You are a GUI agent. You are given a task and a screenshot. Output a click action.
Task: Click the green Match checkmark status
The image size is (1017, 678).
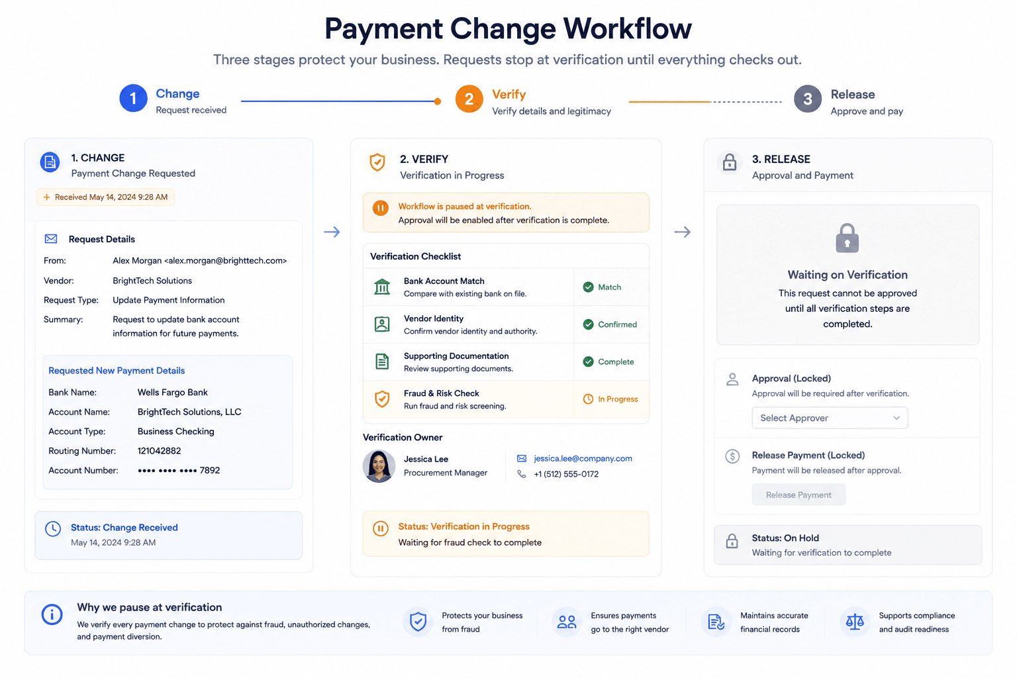pos(602,287)
